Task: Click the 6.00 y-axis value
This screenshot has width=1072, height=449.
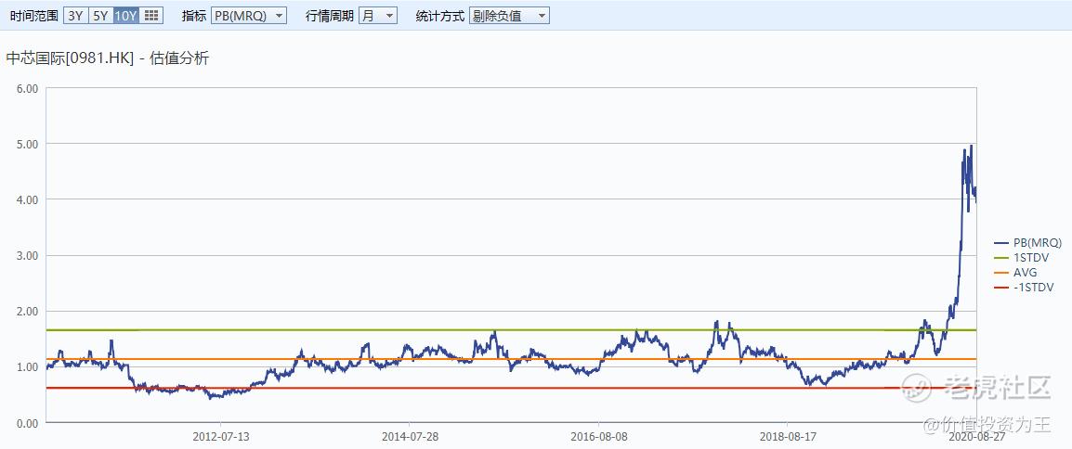Action: (27, 88)
